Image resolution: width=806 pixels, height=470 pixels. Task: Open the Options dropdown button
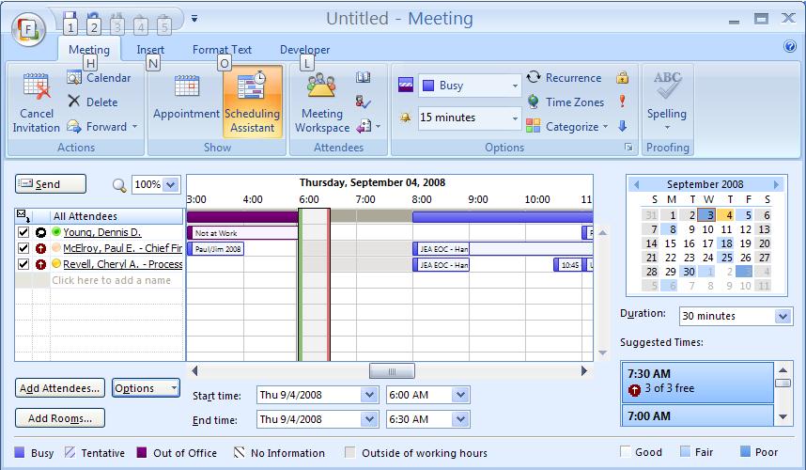point(146,387)
